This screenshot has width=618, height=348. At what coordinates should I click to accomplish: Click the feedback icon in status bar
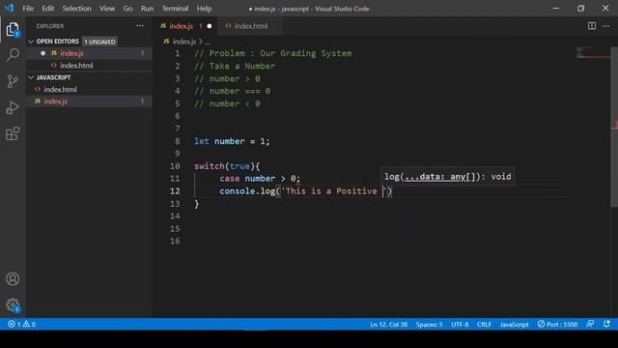click(x=590, y=324)
